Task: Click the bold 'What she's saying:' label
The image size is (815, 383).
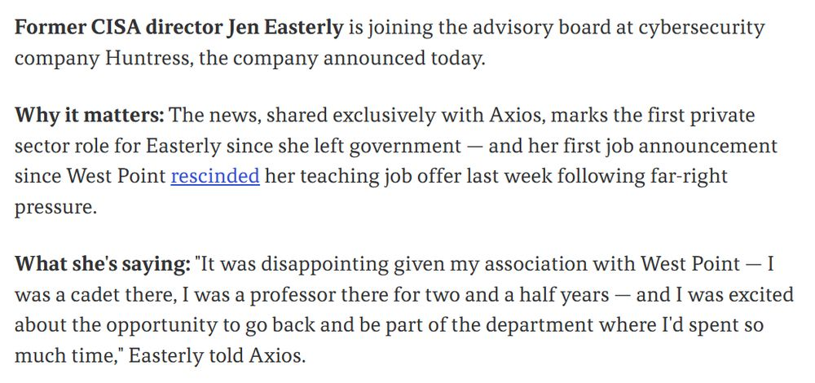Action: 103,265
